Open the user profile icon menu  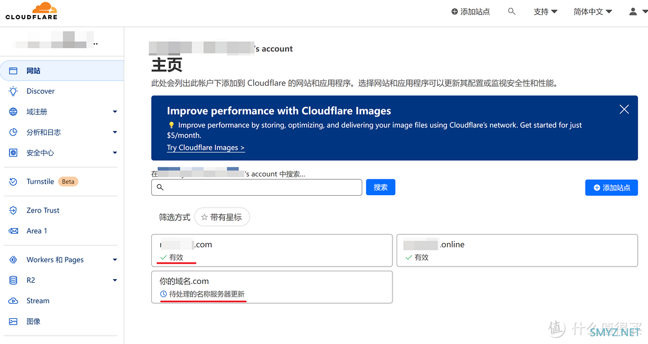(x=633, y=11)
